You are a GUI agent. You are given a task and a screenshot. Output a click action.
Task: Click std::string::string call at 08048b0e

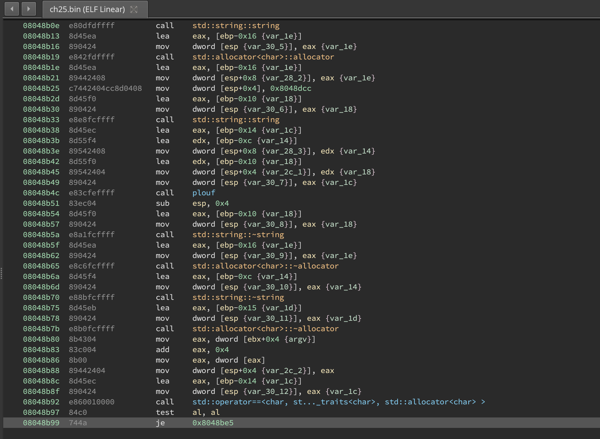[x=236, y=25]
